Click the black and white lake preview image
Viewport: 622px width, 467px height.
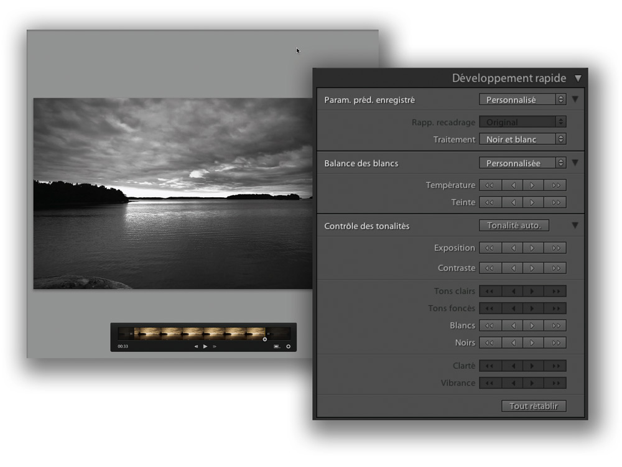(x=173, y=193)
